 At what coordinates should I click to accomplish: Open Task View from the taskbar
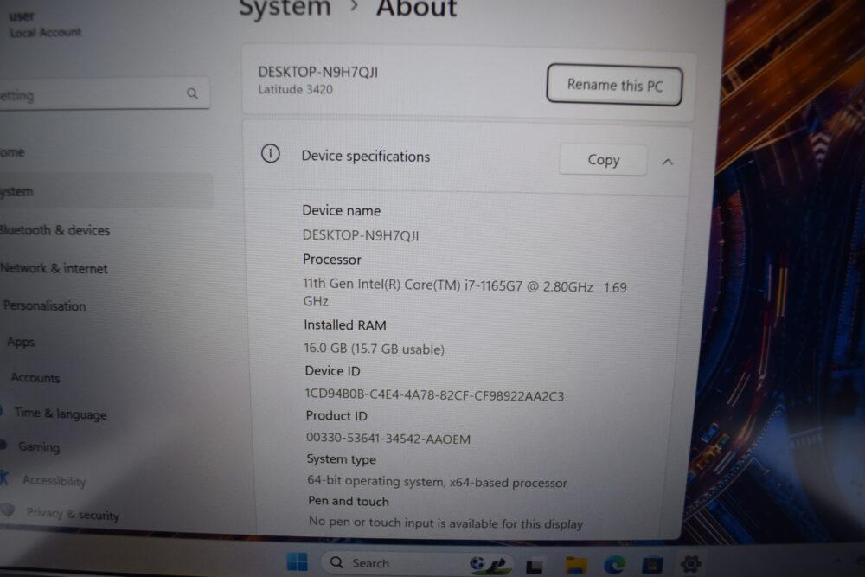click(534, 567)
